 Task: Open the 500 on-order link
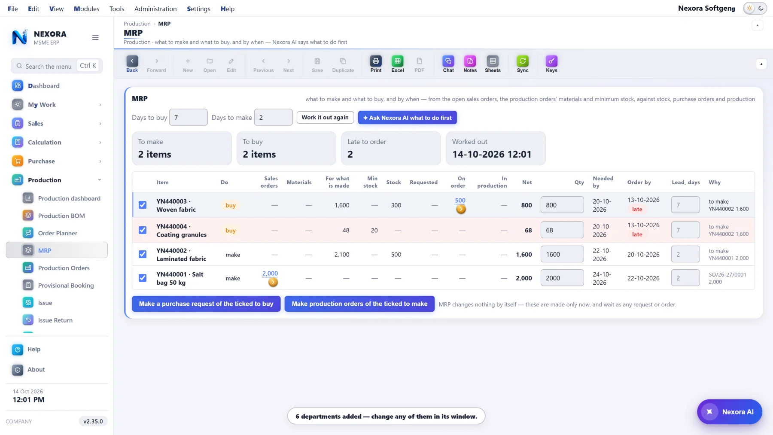coord(460,201)
